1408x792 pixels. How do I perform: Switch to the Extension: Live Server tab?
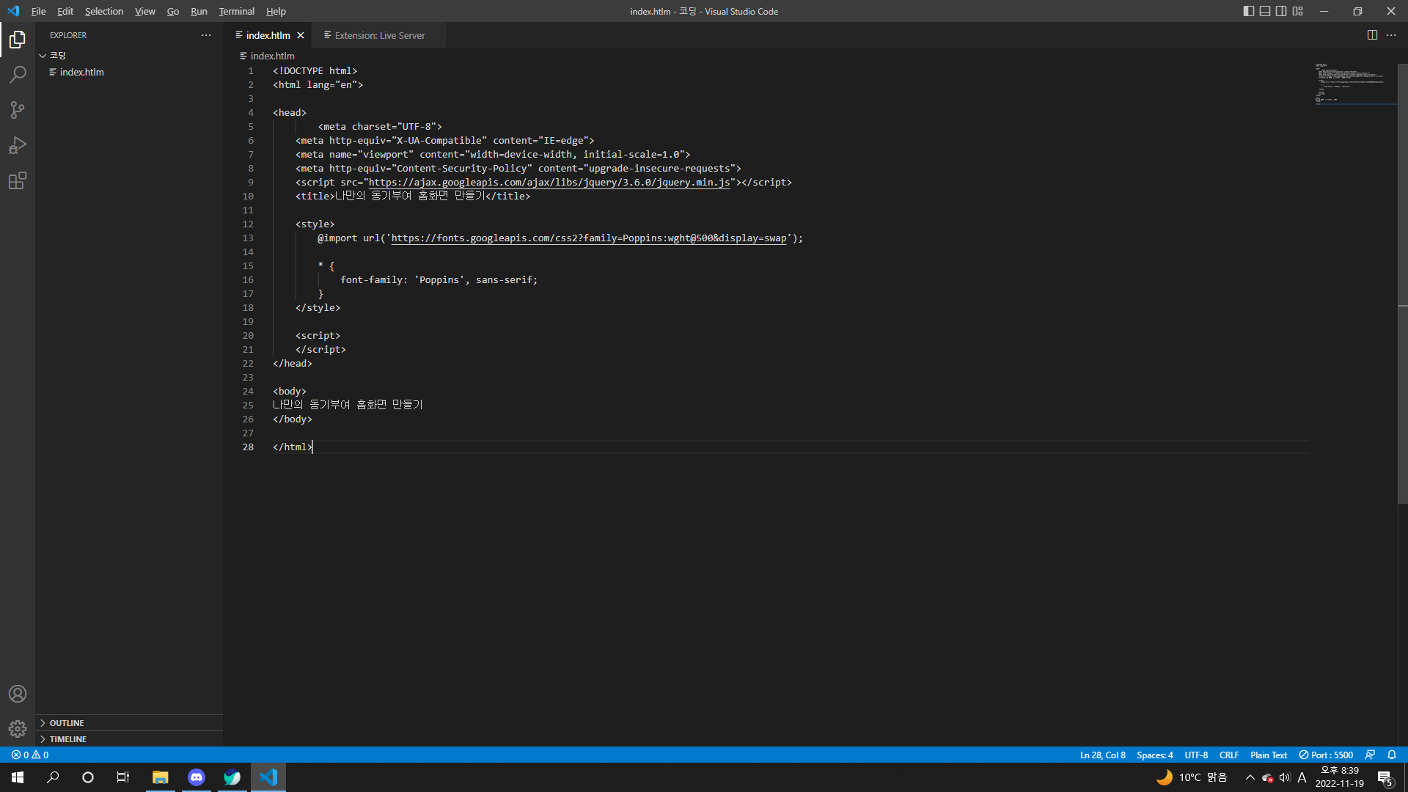[379, 35]
